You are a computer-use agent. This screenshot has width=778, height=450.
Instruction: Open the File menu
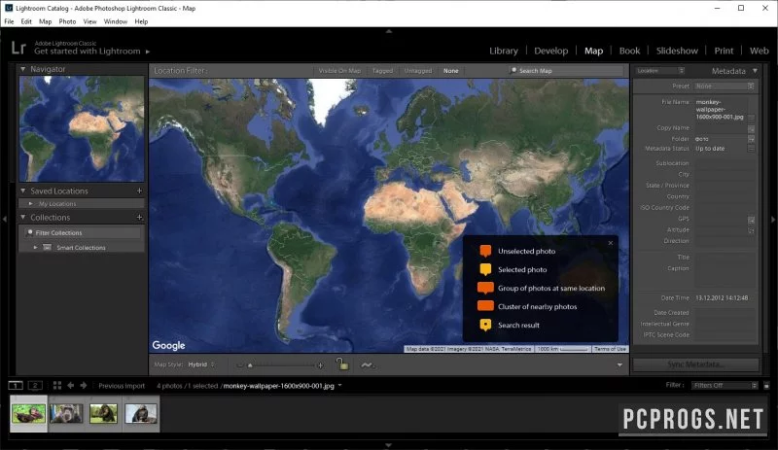pyautogui.click(x=9, y=21)
